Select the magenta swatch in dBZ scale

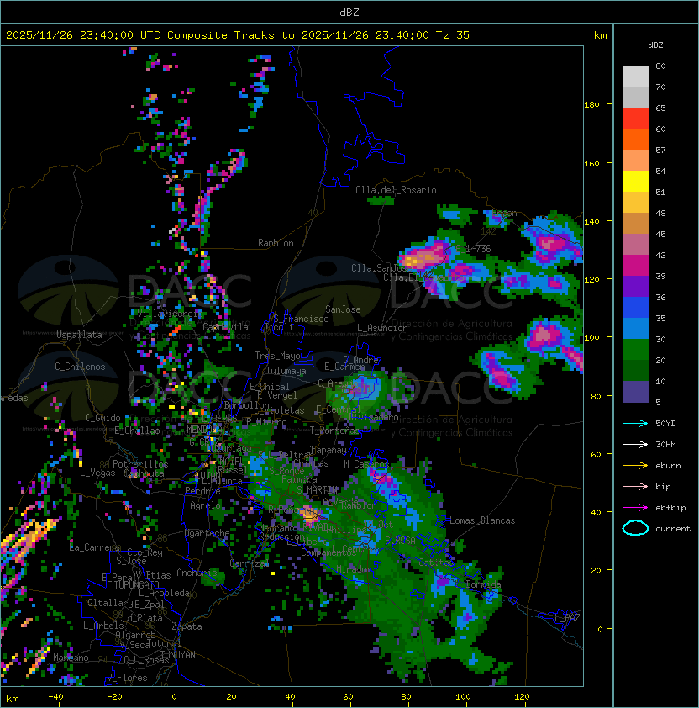pos(635,266)
